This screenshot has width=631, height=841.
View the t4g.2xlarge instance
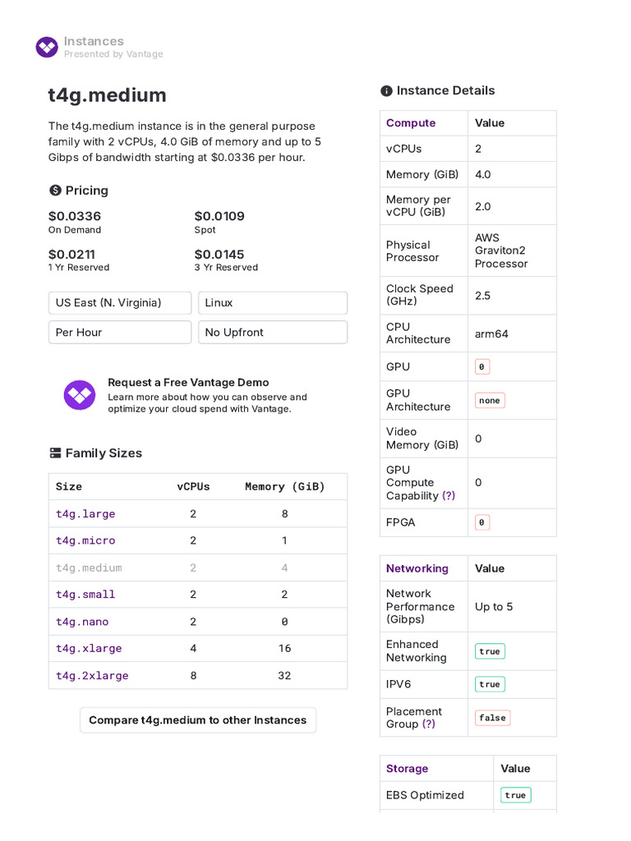point(92,676)
